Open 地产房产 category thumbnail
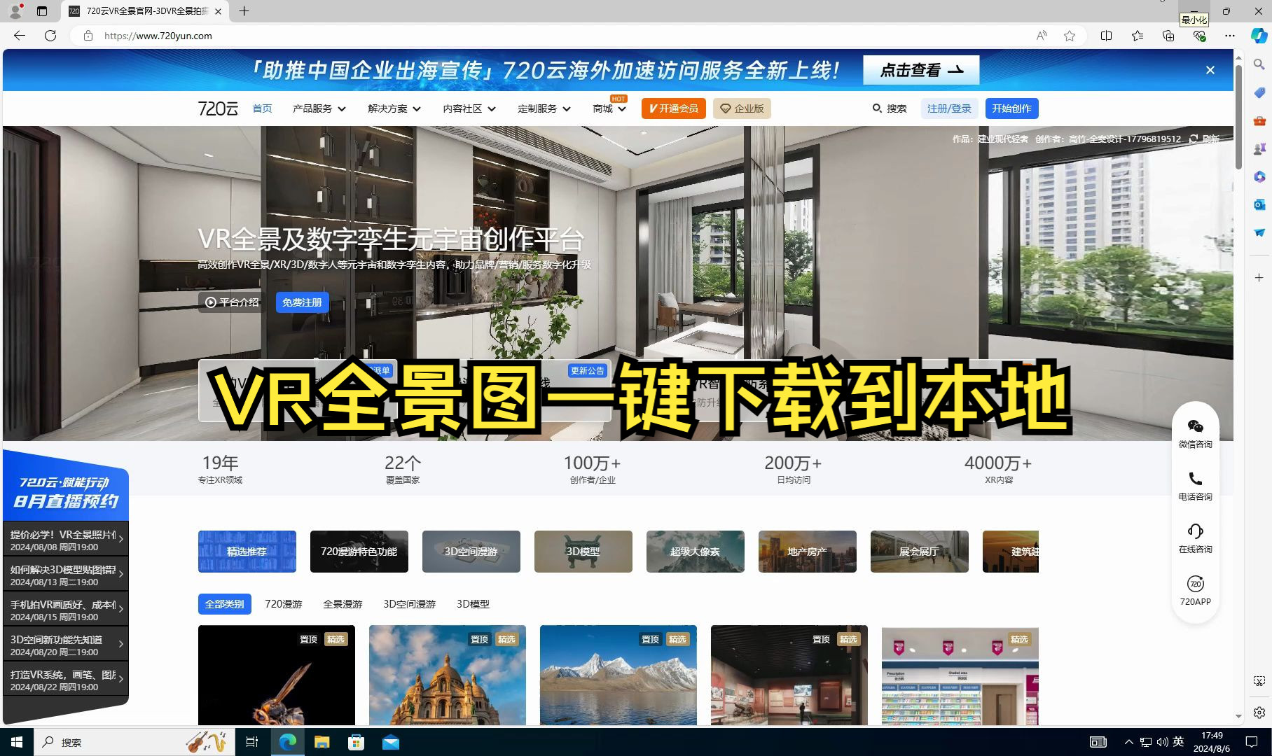 pos(808,552)
